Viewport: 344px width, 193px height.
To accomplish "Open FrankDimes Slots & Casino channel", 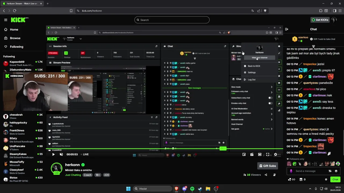I will pos(23,132).
